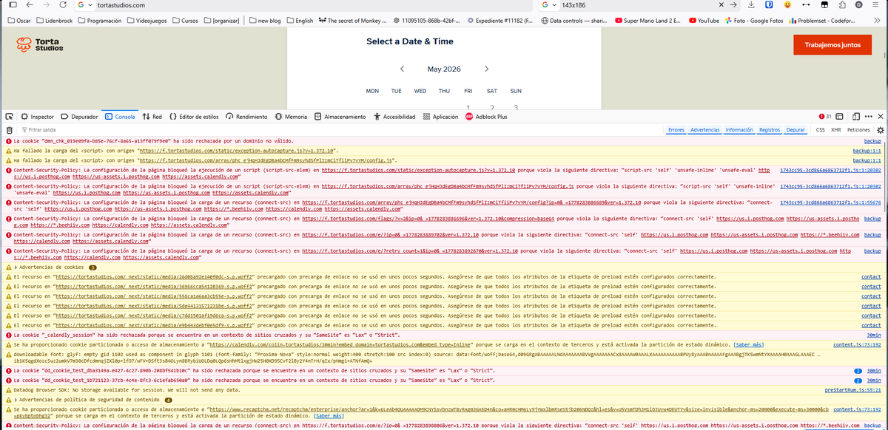
Task: Open Foto - Google Fotos bookmark
Action: [x=754, y=21]
